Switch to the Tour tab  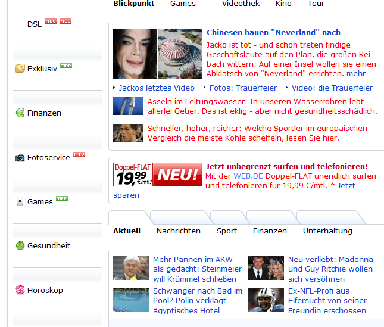tap(316, 4)
